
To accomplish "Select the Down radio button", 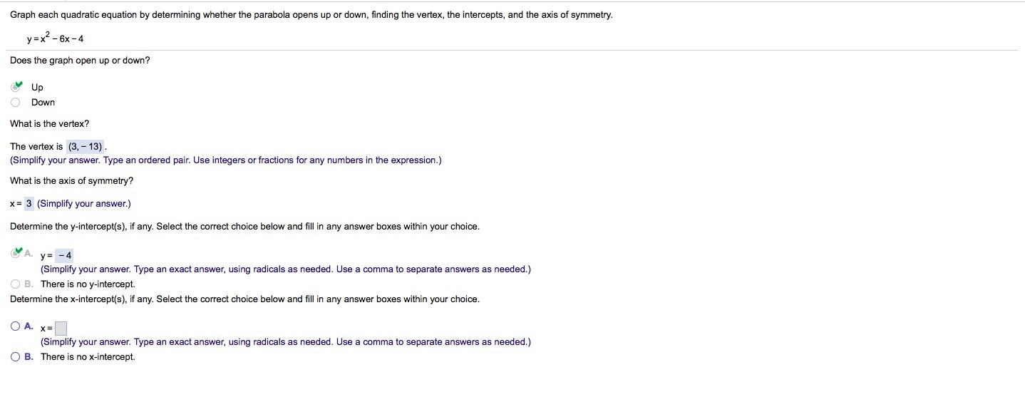I will click(16, 102).
